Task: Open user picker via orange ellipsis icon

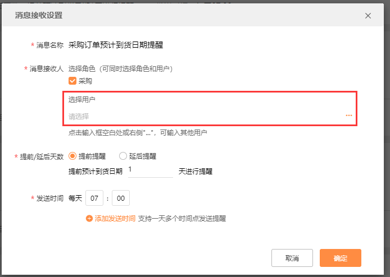Action: (349, 116)
